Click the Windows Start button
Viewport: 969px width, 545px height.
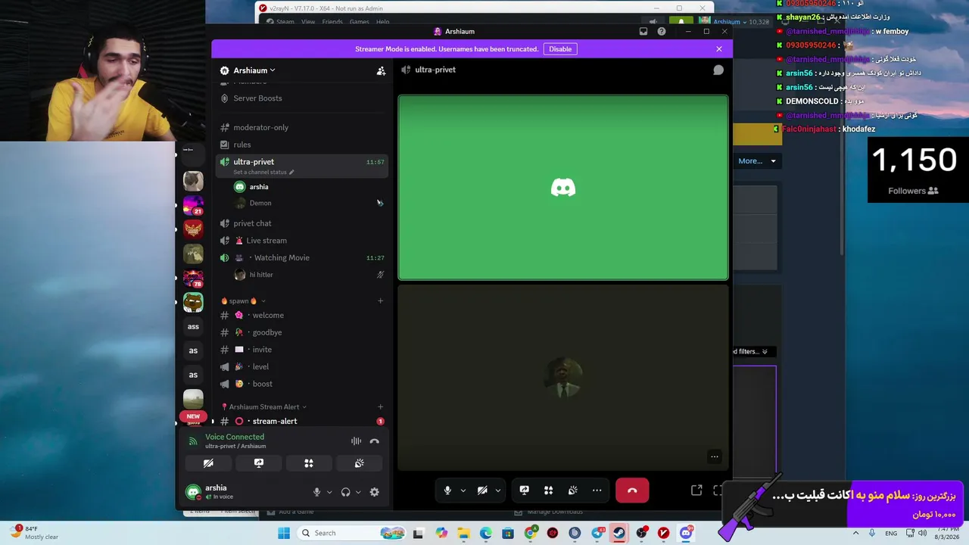pos(284,533)
